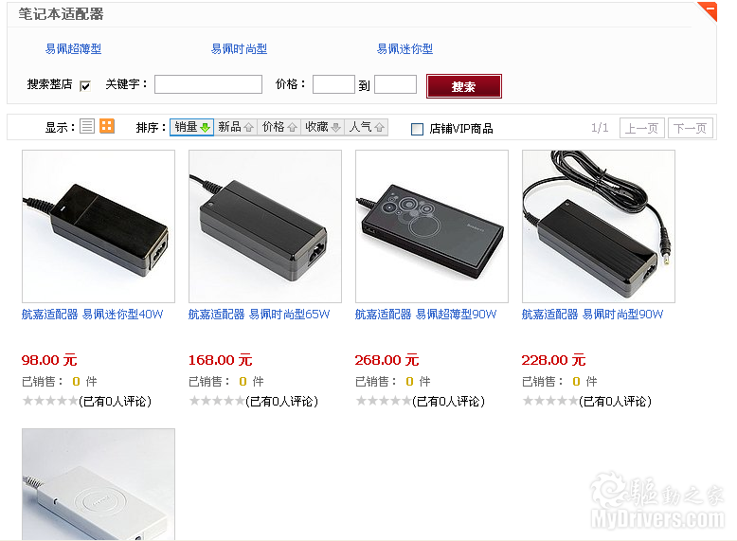Go to 下一页 next page
Image resolution: width=737 pixels, height=541 pixels.
(690, 128)
